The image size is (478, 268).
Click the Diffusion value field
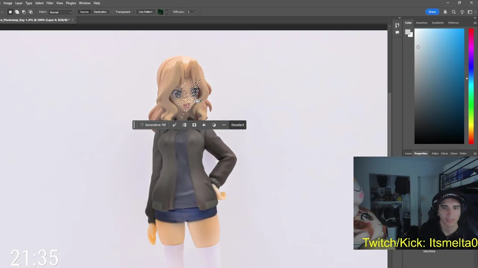tap(189, 12)
